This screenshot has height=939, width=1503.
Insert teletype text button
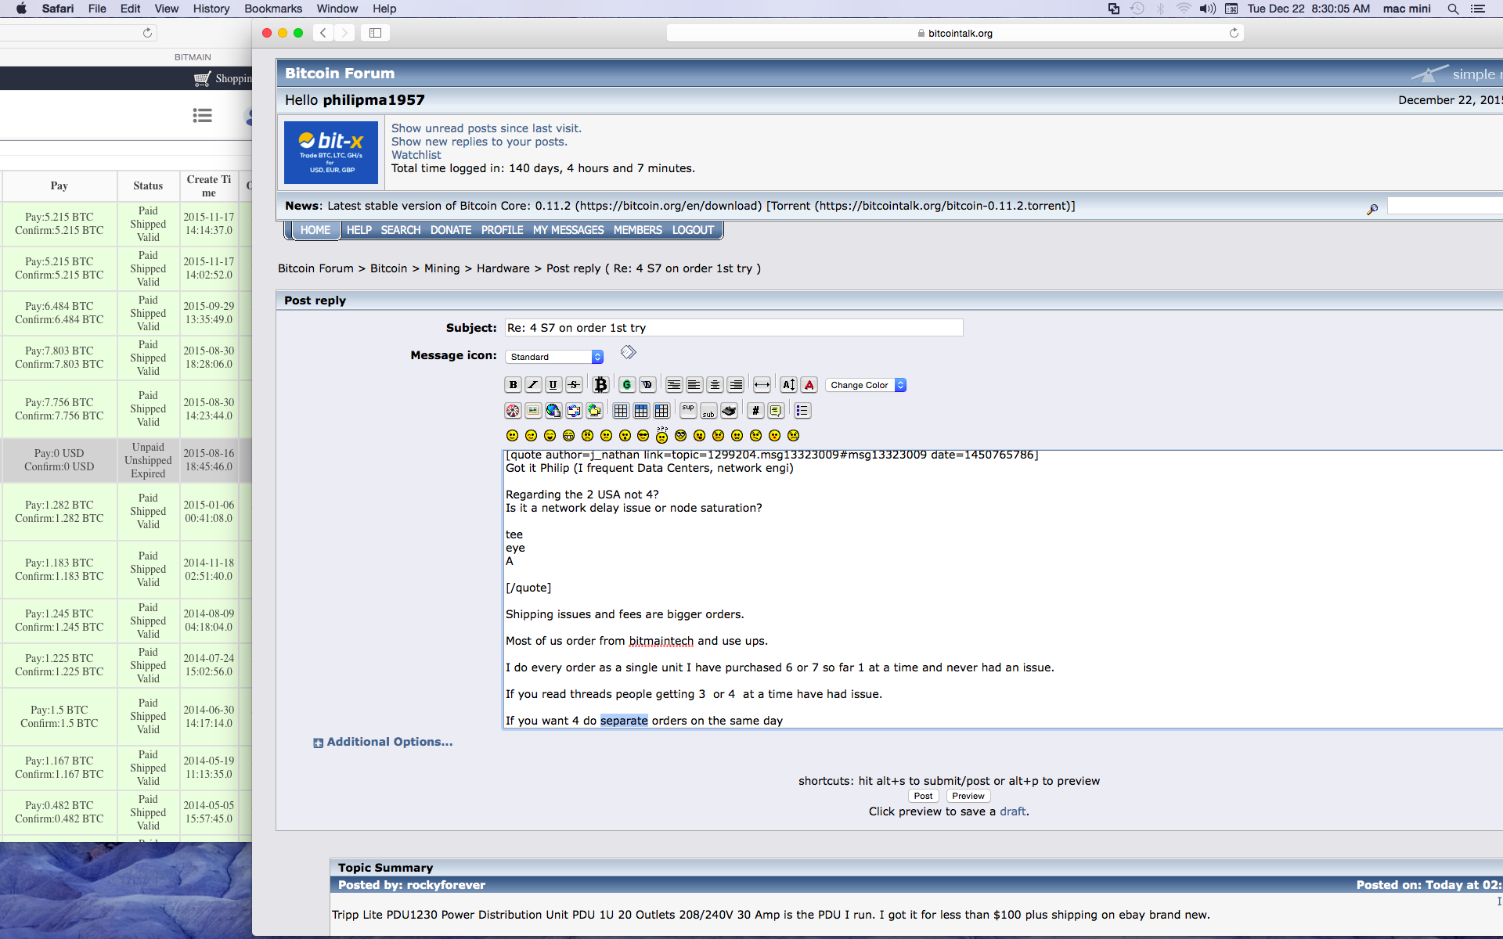point(729,410)
